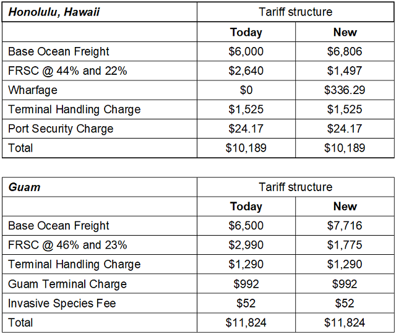This screenshot has height=334, width=396.
Task: Select the $336.29 Wharfage value
Action: [x=345, y=90]
